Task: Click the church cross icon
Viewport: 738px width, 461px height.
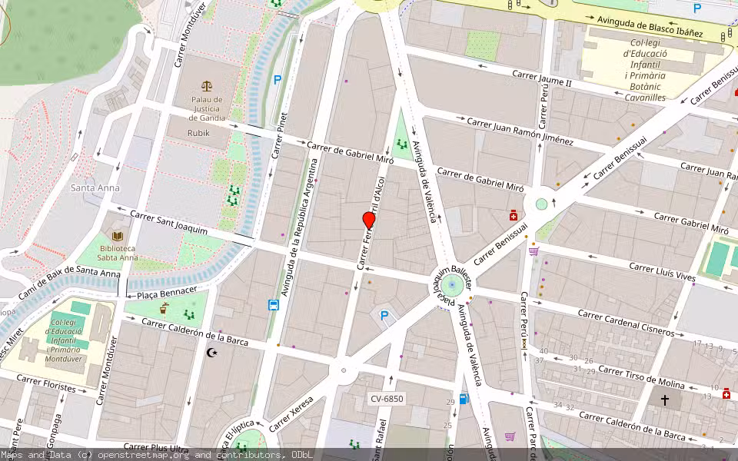Action: [664, 400]
